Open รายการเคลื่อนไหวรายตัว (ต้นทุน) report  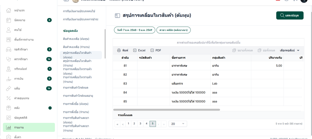click(x=77, y=71)
